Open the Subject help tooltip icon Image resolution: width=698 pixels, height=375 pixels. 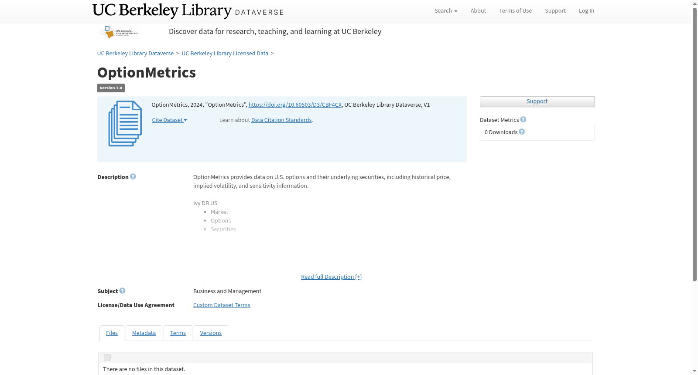point(122,291)
